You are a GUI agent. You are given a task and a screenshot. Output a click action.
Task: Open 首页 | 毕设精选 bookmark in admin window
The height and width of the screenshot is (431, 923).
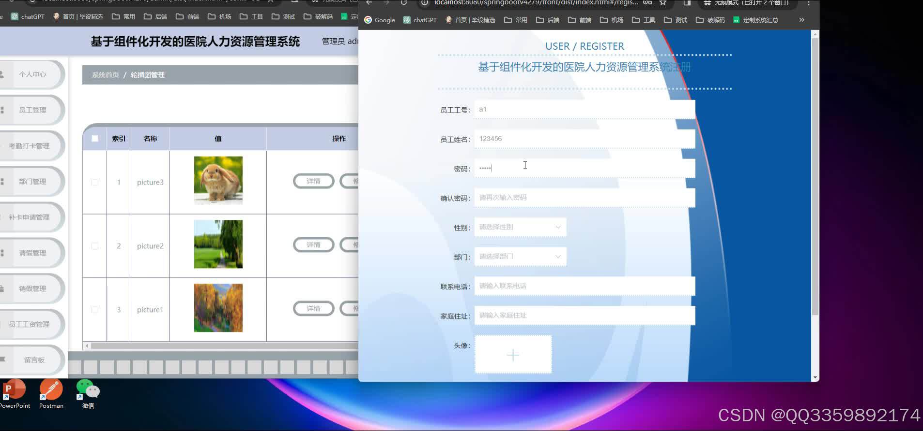[77, 16]
